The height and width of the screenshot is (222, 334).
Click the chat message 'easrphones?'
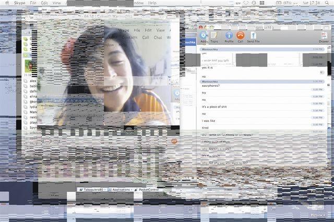click(211, 86)
